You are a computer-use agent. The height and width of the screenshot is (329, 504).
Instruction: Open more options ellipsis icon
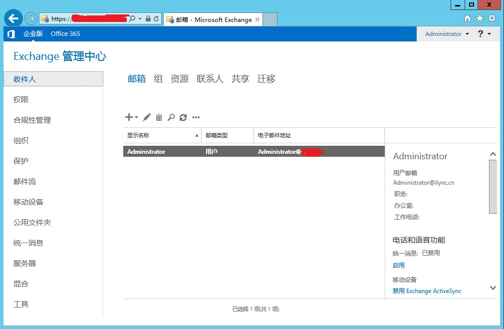[196, 117]
